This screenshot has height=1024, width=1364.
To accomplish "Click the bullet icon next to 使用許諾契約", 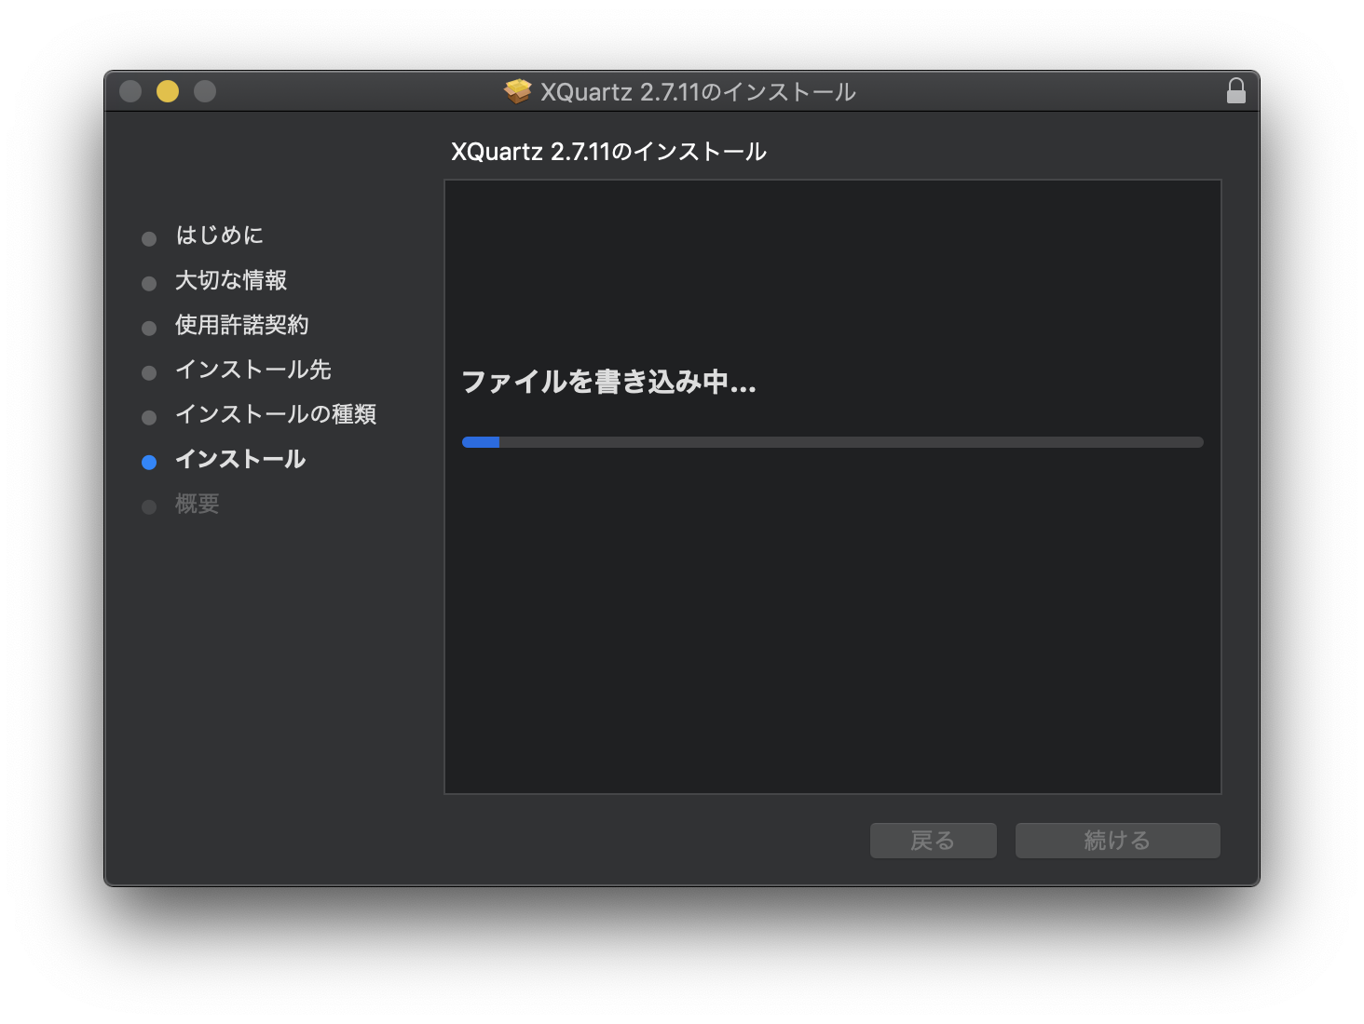I will (149, 328).
